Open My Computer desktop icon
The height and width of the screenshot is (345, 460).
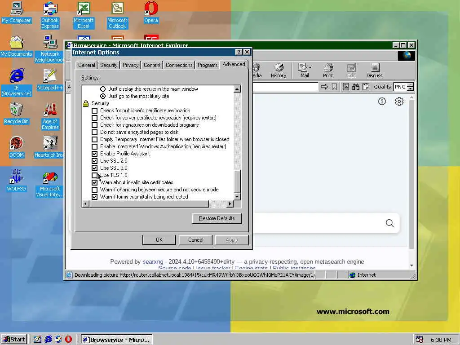pyautogui.click(x=17, y=13)
